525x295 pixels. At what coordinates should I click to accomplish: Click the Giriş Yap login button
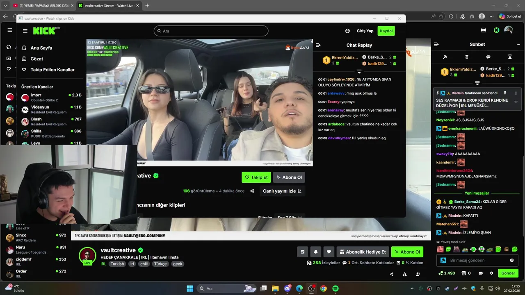pos(365,31)
